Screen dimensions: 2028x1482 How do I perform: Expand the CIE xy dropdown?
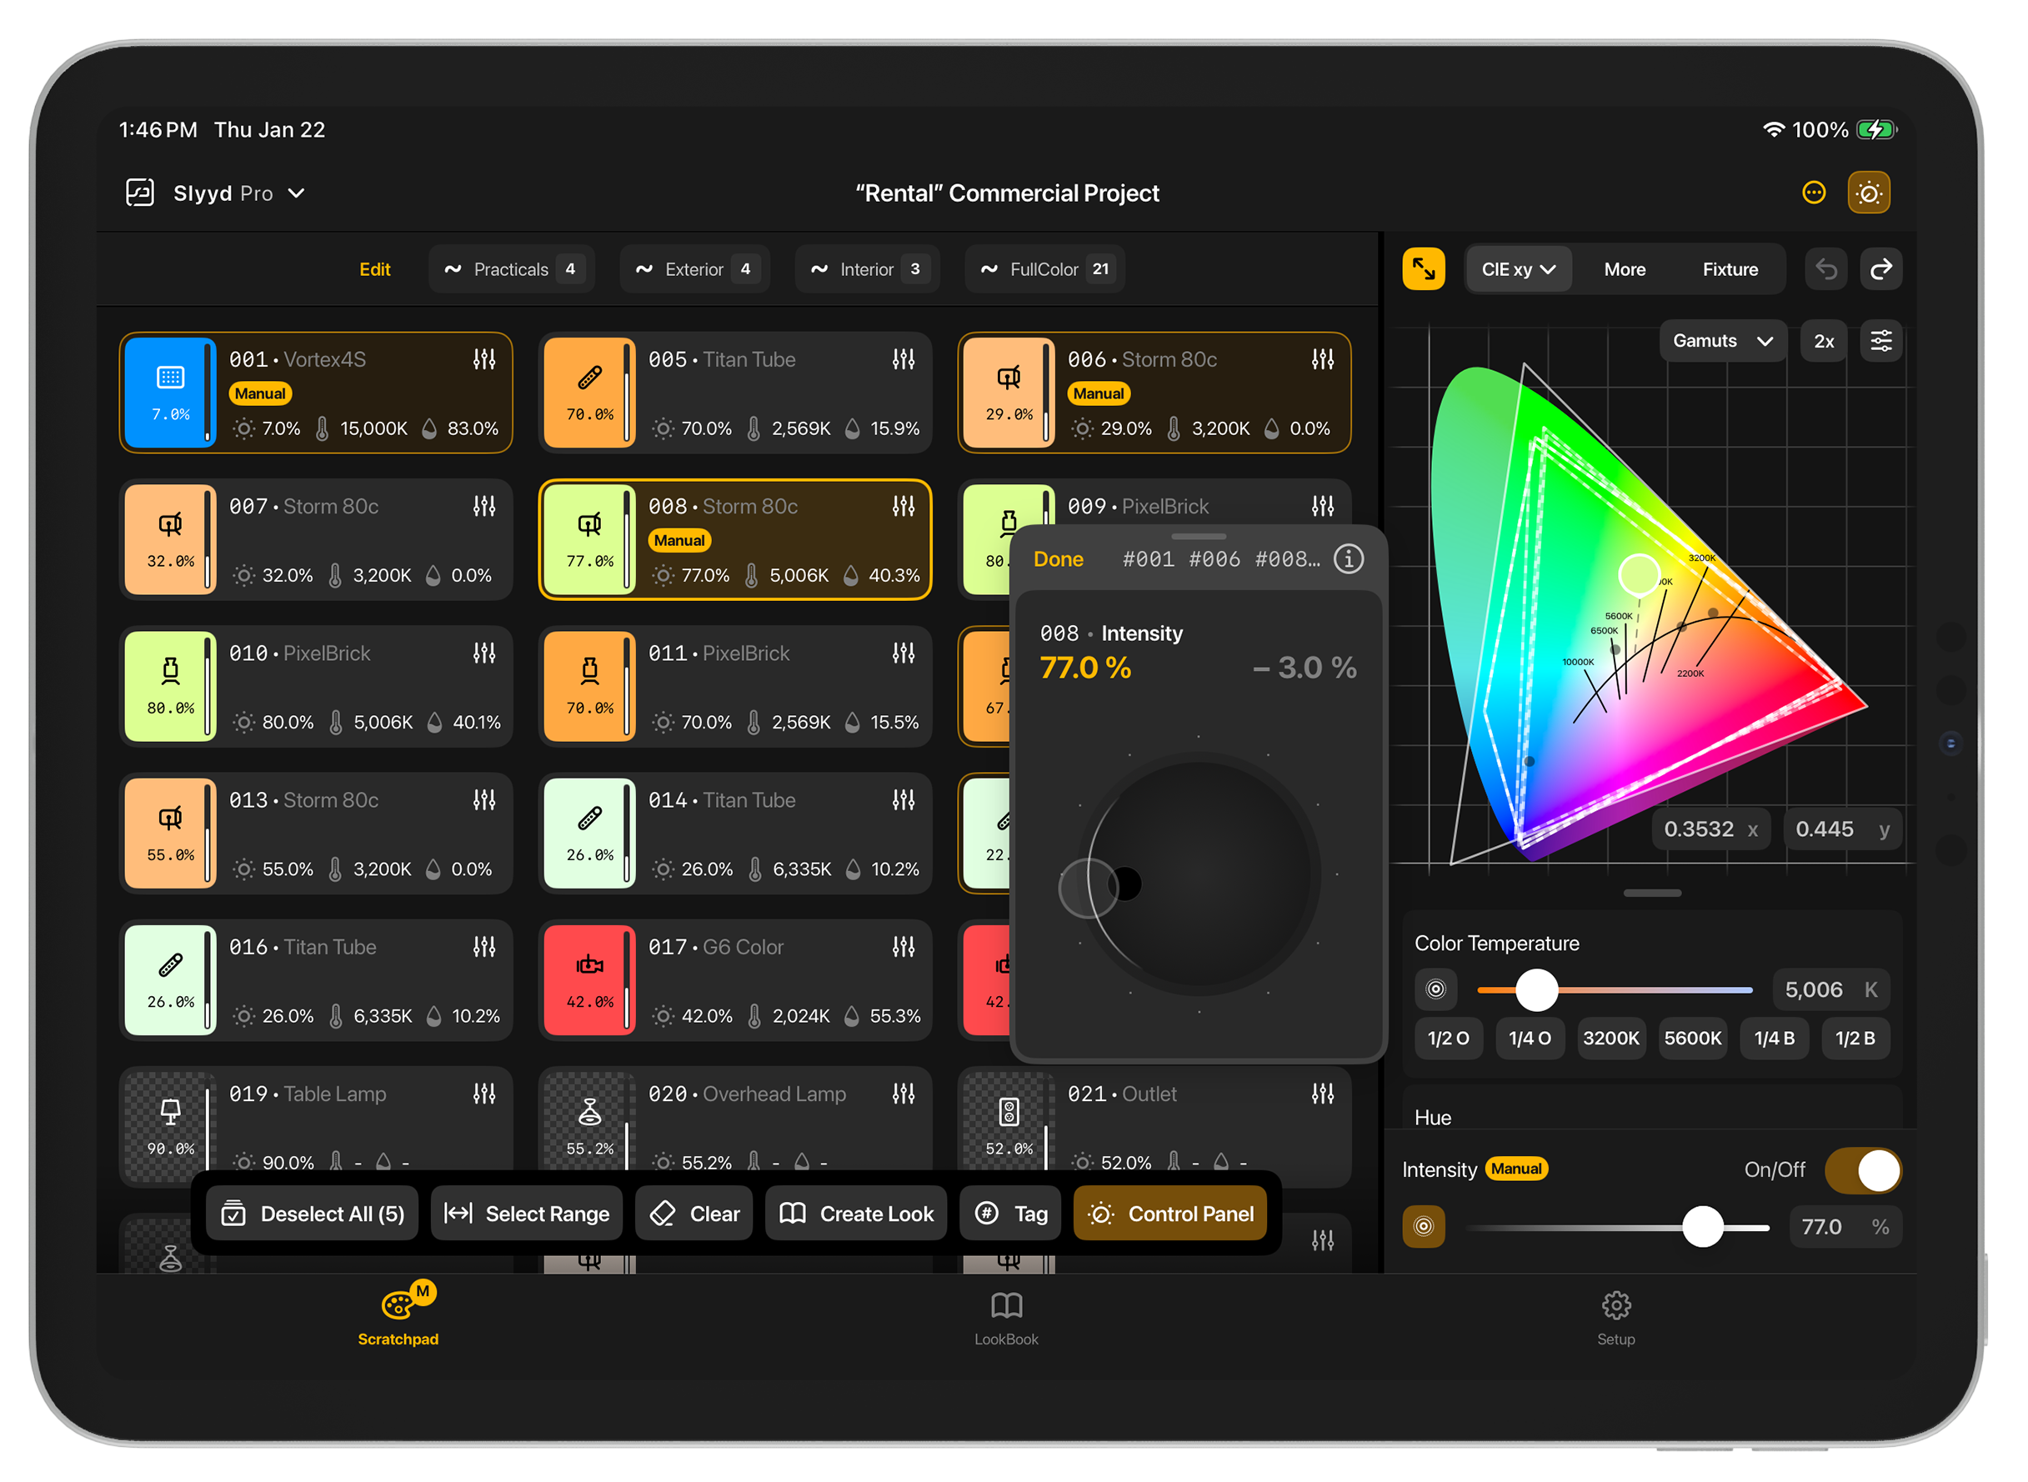[1518, 269]
